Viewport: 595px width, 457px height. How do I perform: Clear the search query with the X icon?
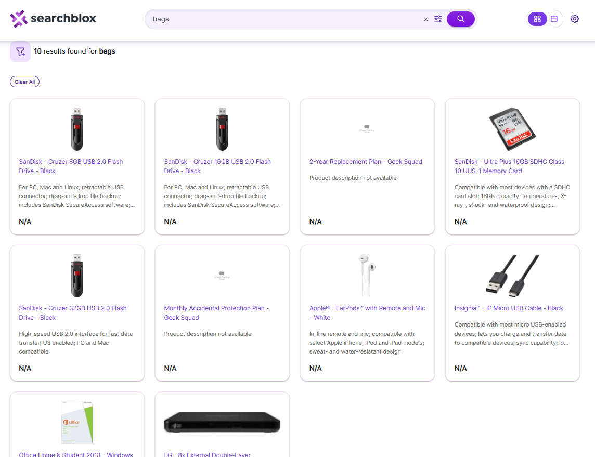pyautogui.click(x=426, y=19)
